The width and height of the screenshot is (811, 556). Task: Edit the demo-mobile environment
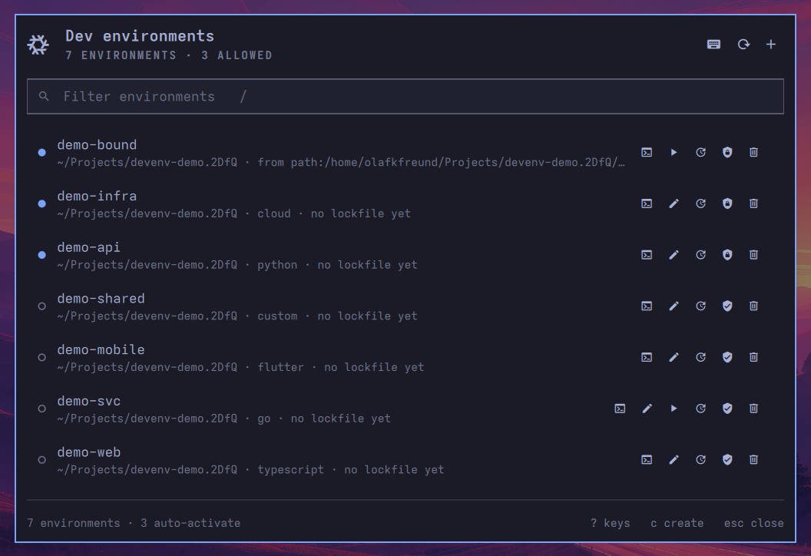click(674, 357)
